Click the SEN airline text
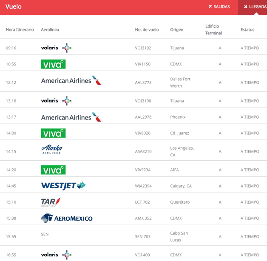The image size is (267, 261). 45,234
